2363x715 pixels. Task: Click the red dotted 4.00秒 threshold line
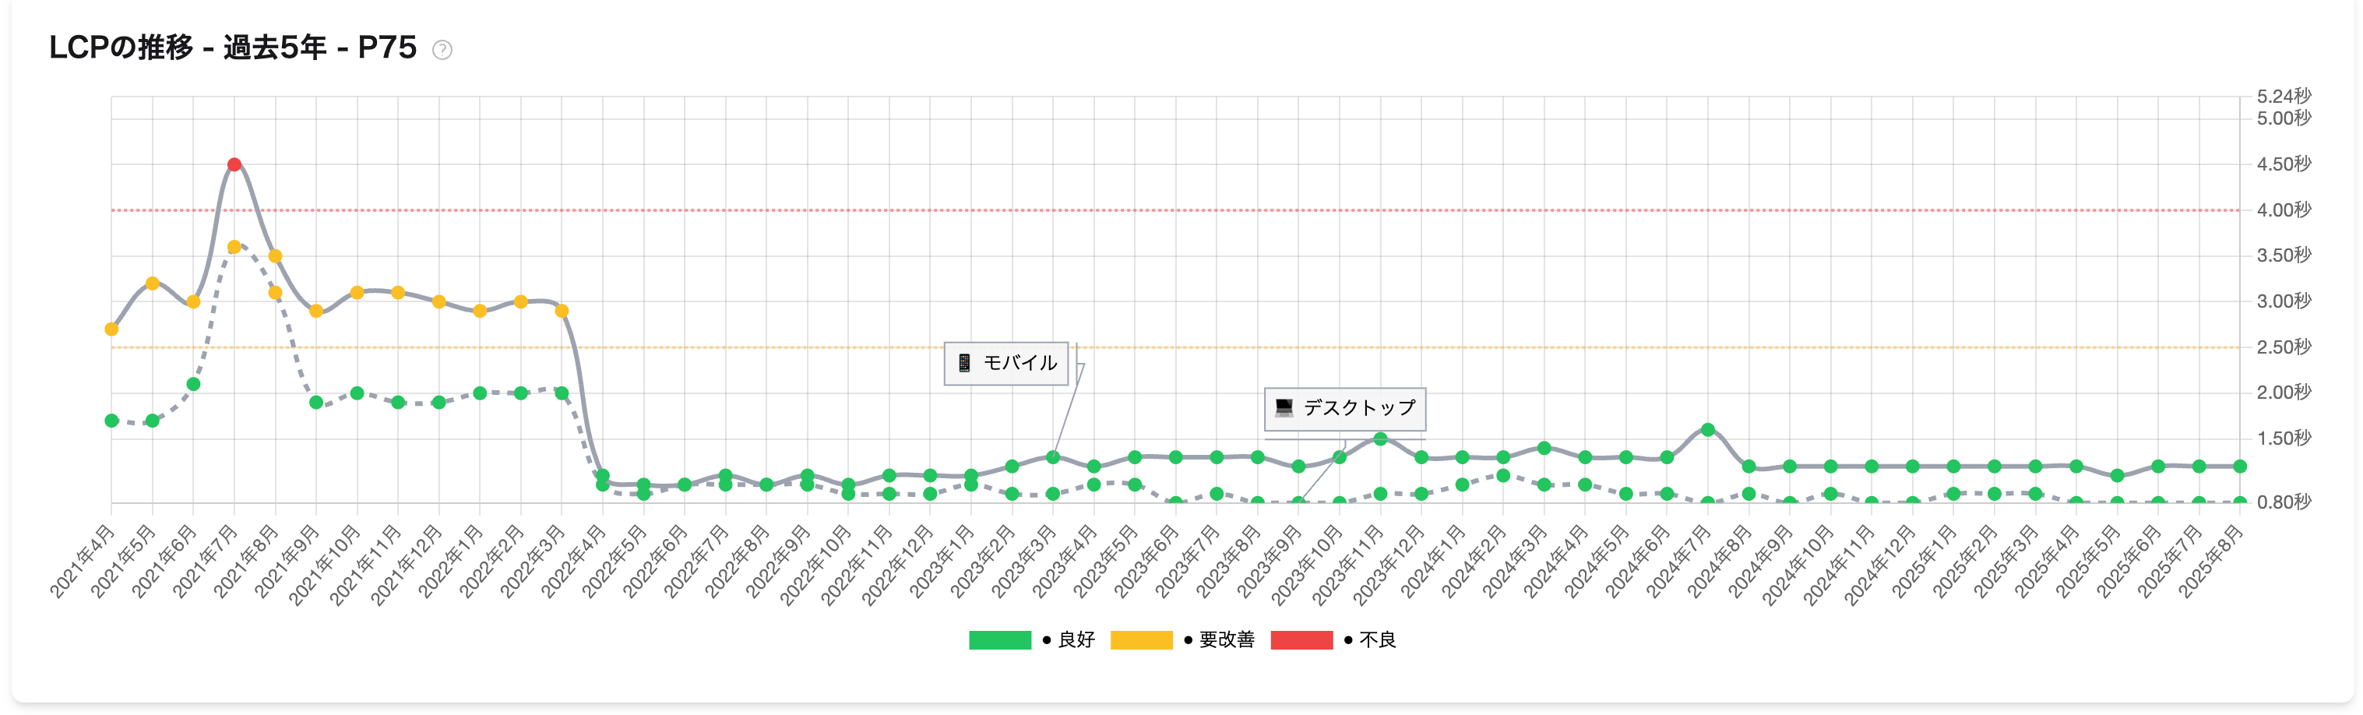point(1192,210)
